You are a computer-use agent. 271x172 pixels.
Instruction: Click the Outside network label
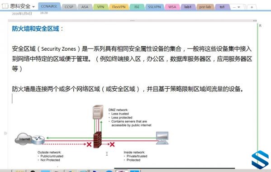pos(49,152)
